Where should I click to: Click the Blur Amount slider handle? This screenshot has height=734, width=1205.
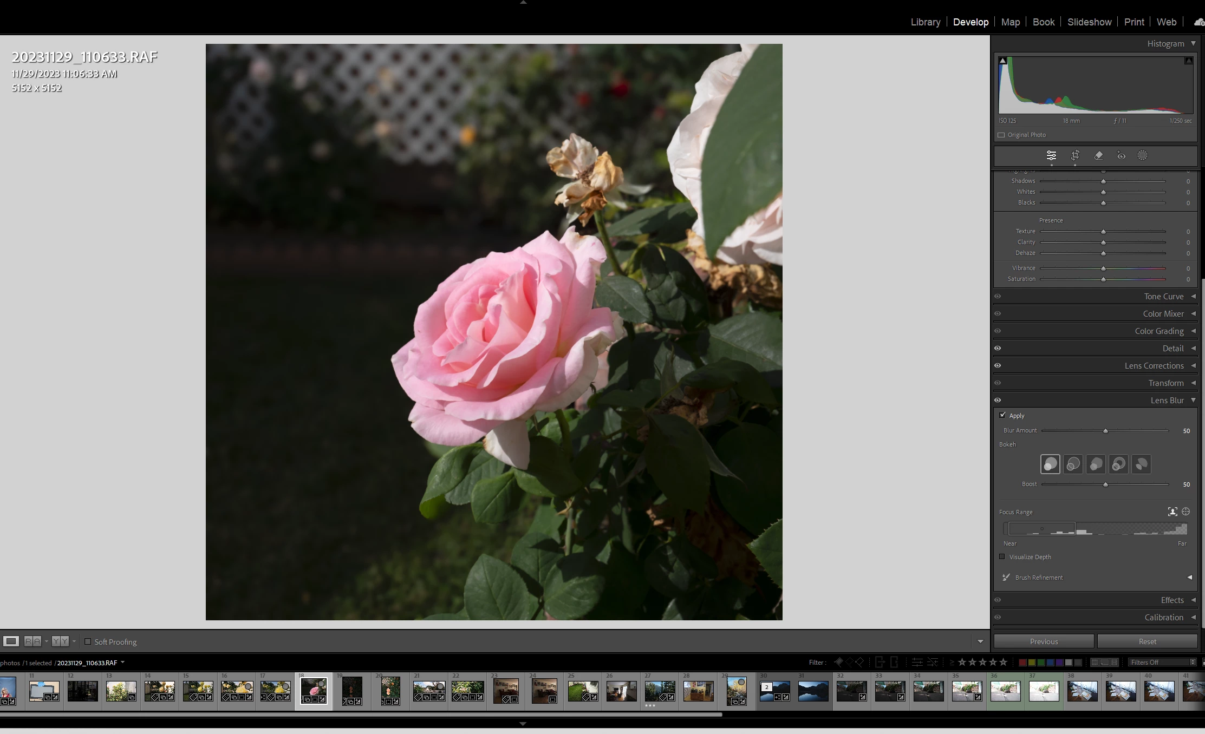point(1105,431)
